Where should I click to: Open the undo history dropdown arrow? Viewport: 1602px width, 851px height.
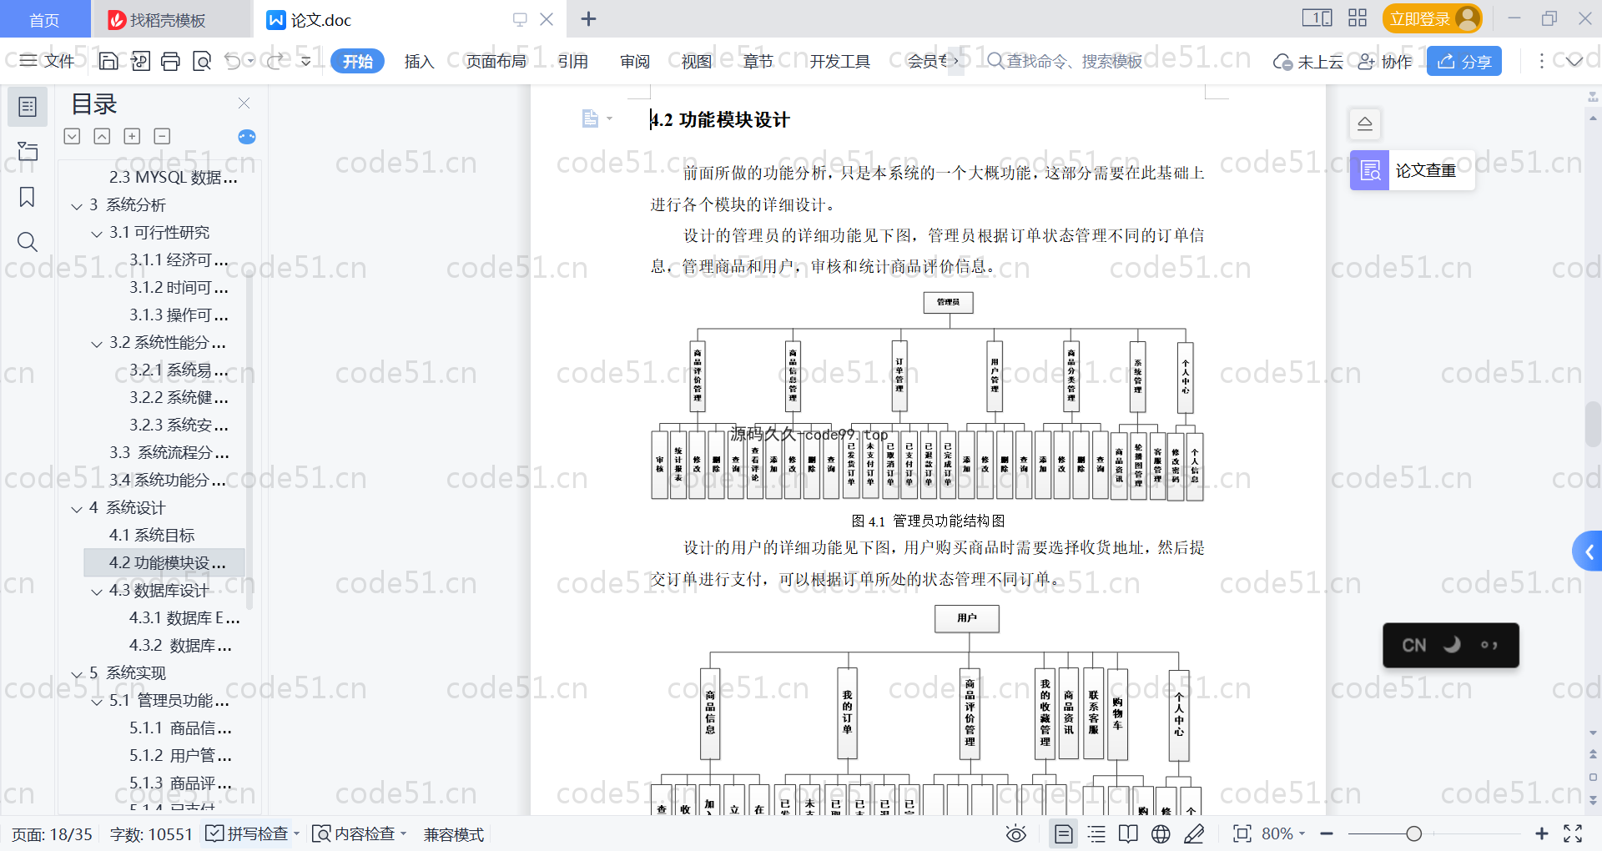point(250,61)
